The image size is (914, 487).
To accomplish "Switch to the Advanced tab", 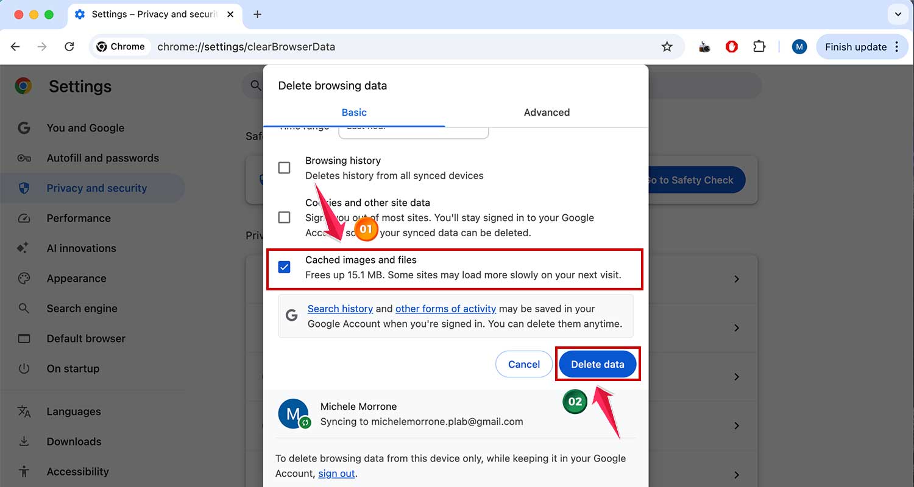I will [x=546, y=112].
